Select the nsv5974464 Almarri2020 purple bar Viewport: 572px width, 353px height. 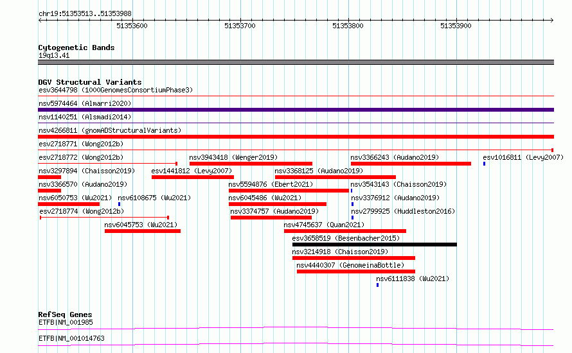click(296, 110)
